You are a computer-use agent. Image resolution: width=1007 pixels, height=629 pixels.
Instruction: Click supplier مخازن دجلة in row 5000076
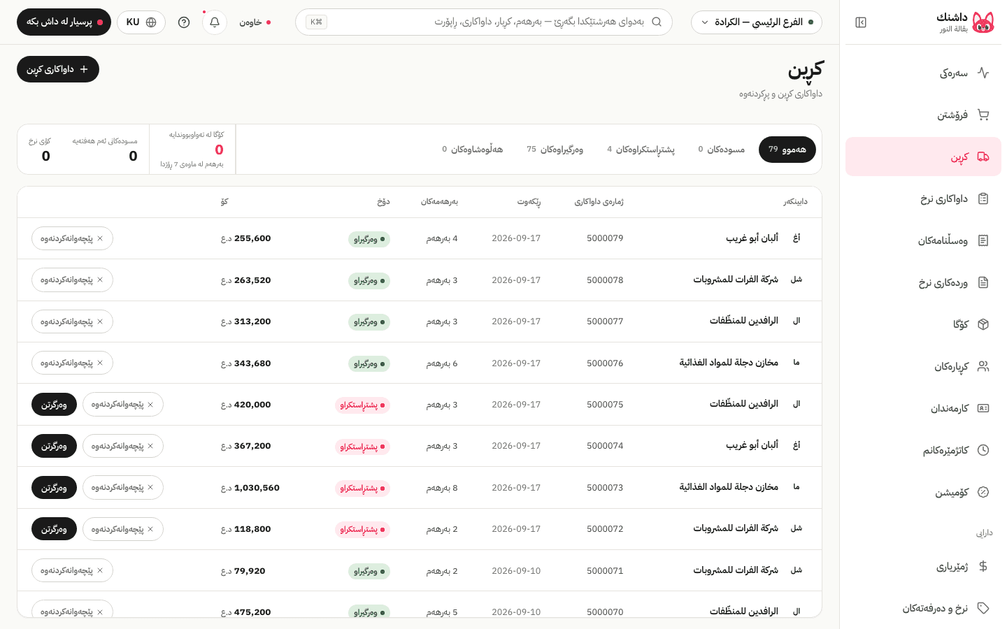coord(729,363)
